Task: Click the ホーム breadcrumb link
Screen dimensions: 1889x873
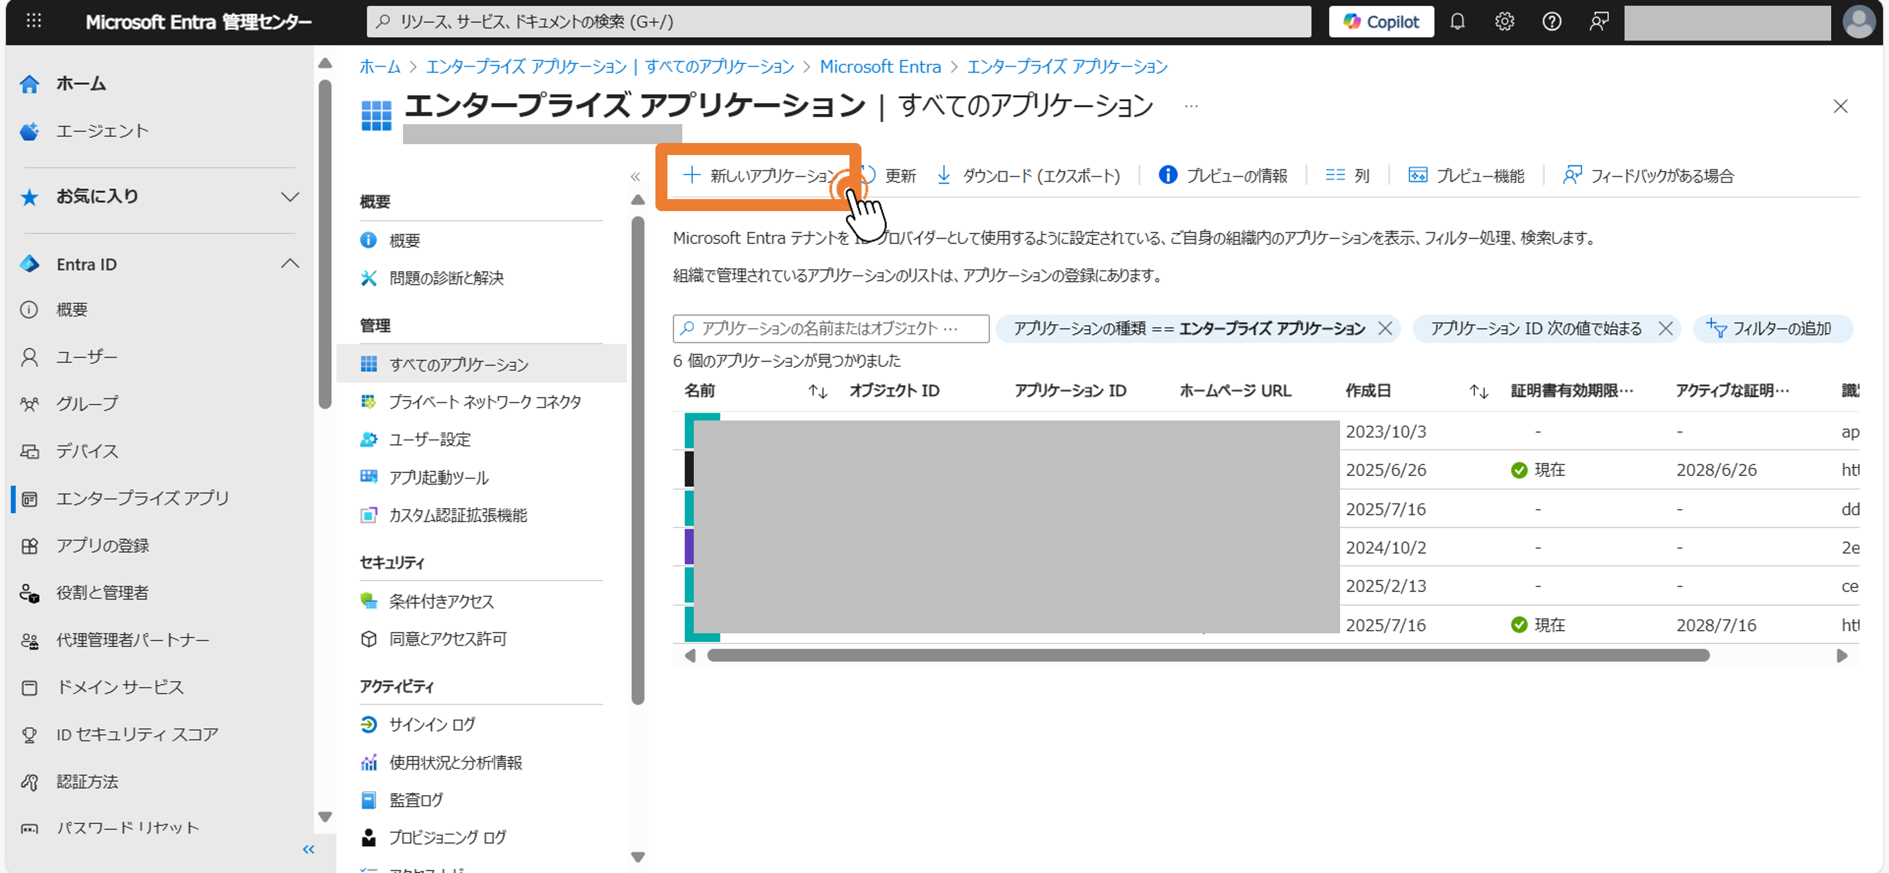Action: point(380,67)
